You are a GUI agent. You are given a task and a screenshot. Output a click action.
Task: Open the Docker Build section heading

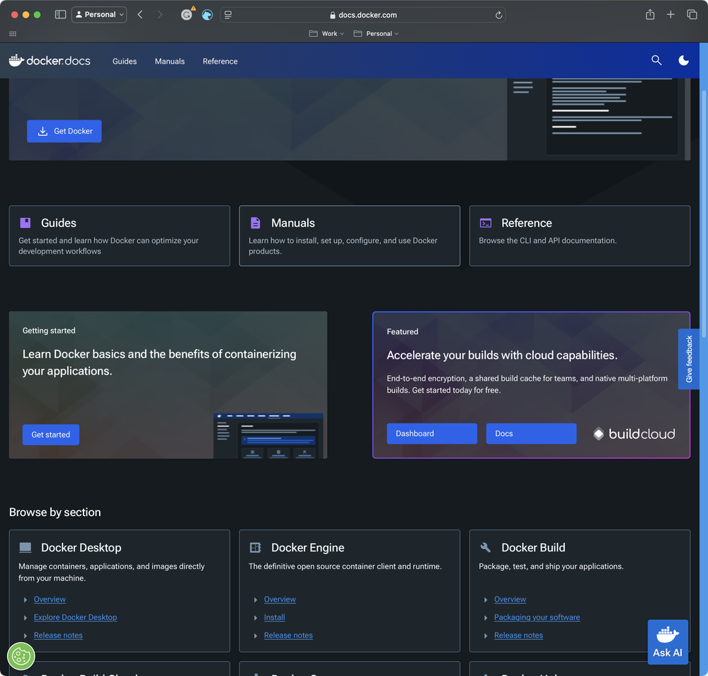click(533, 547)
